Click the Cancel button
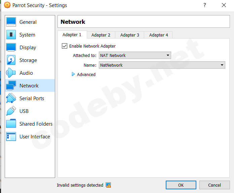This screenshot has width=234, height=193. [x=214, y=185]
